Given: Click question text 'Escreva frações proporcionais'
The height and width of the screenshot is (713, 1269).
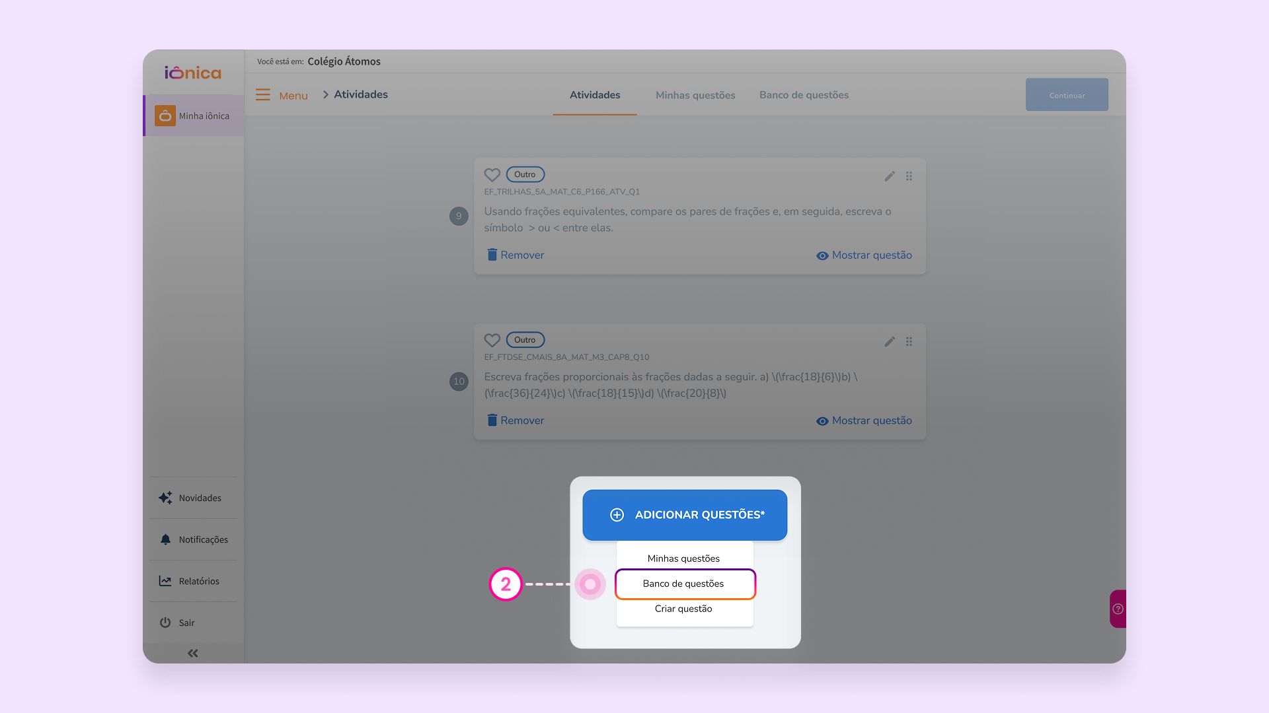Looking at the screenshot, I should [x=671, y=385].
